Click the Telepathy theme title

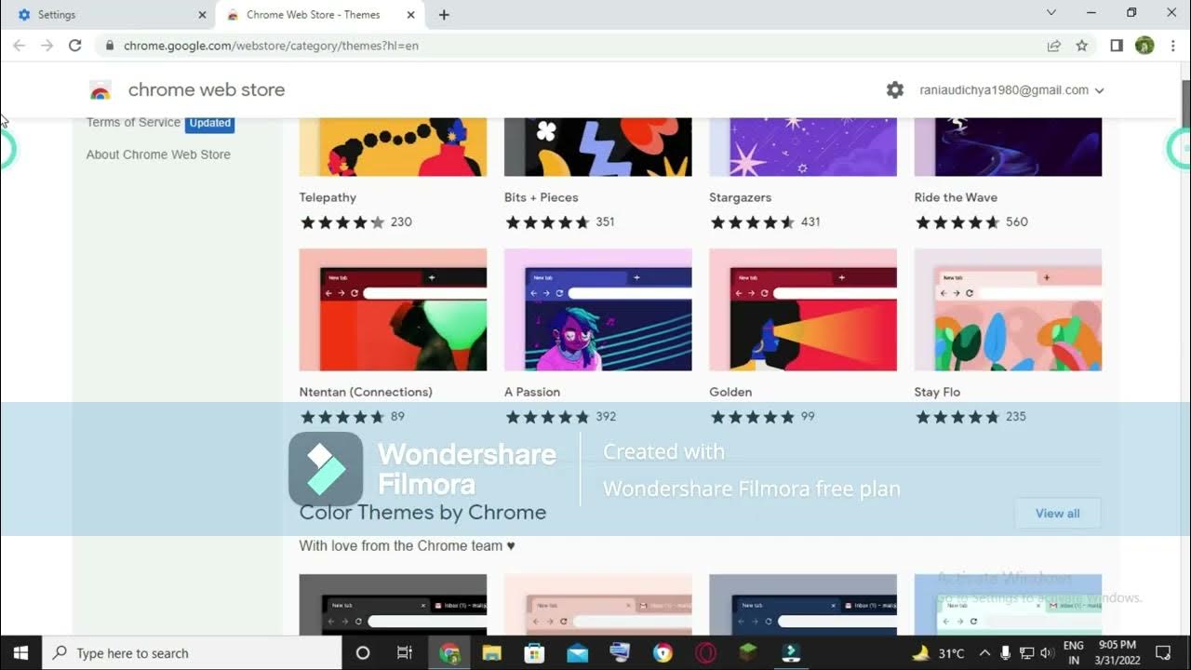pos(328,197)
